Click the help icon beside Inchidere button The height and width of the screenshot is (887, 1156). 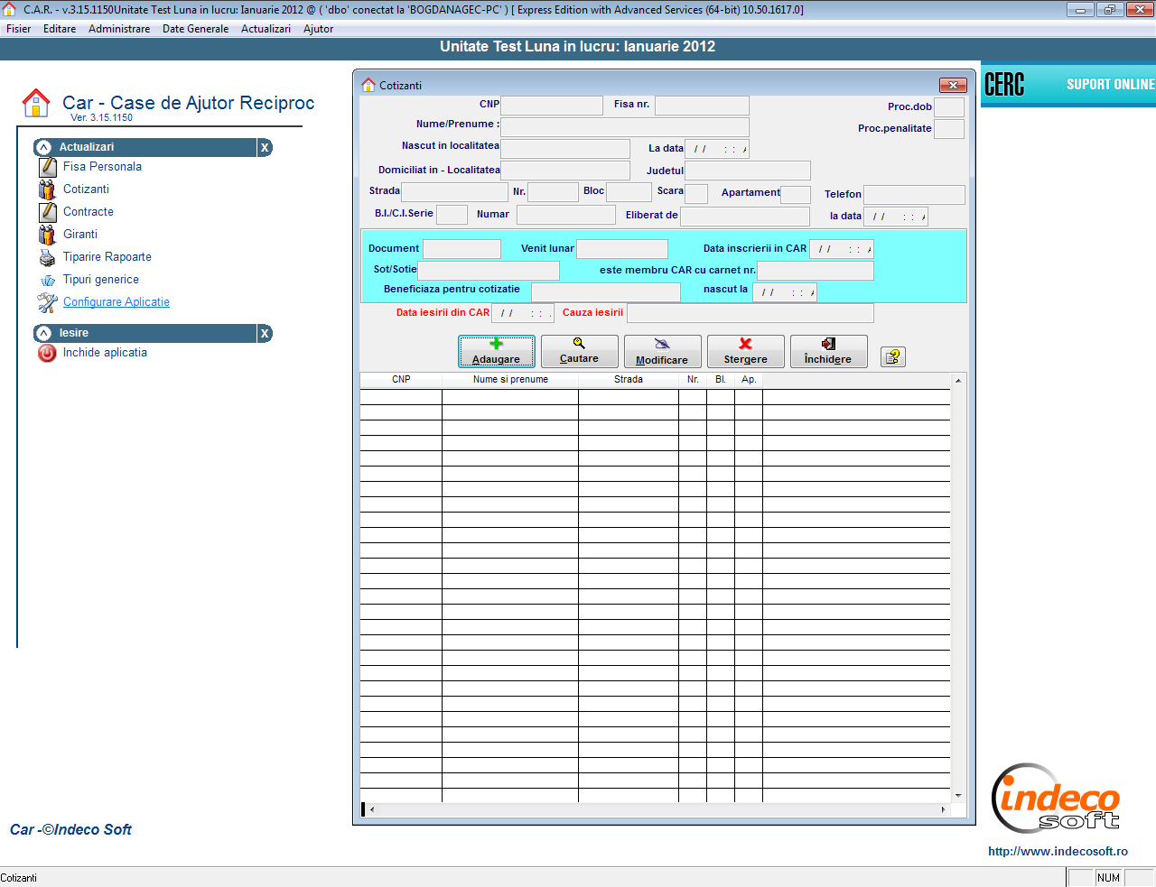(892, 357)
